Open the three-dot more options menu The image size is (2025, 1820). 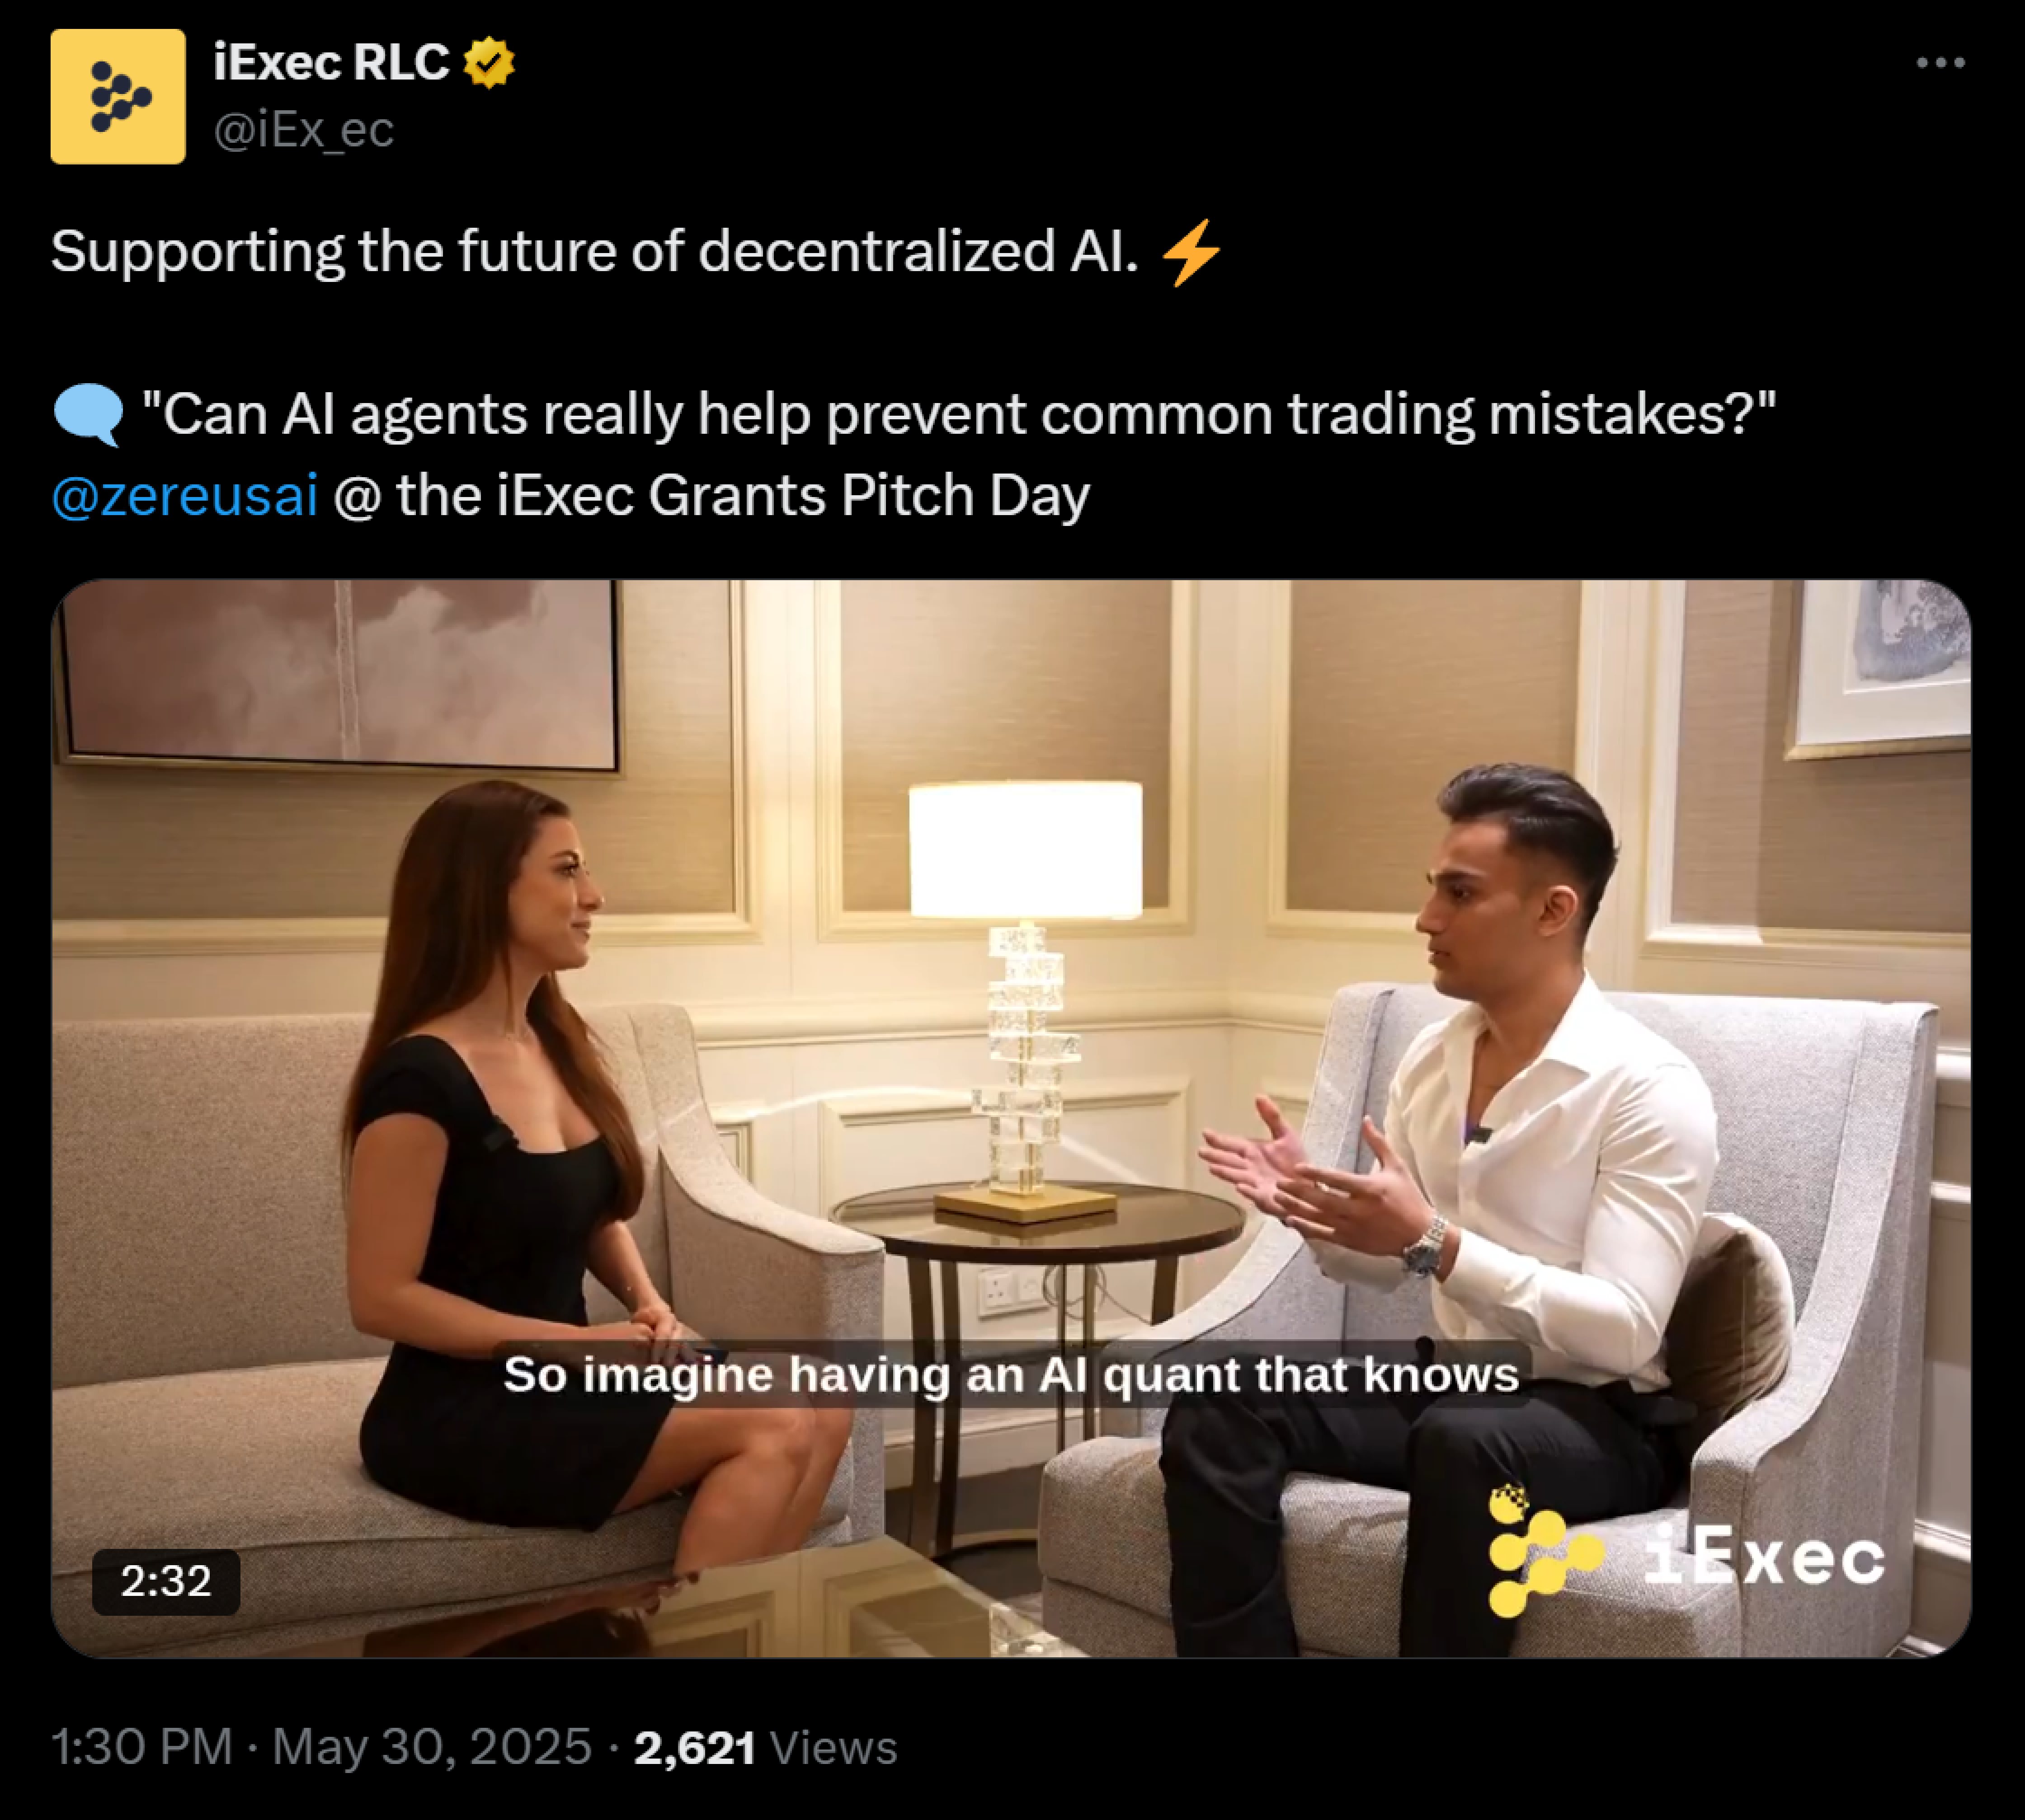click(x=1940, y=62)
